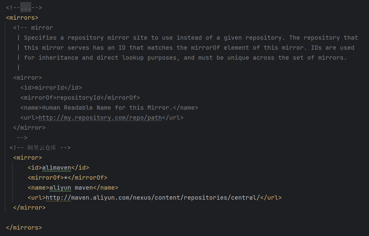This screenshot has height=236, width=369.
Task: Click the comment line starting with this mirror serves
Action: [x=189, y=48]
